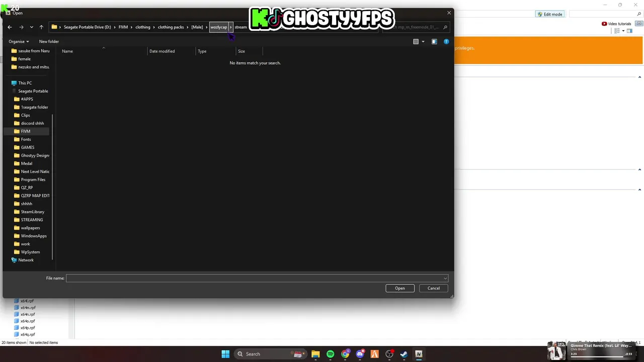Viewport: 644px width, 362px height.
Task: Open Discord from the taskbar
Action: point(360,354)
